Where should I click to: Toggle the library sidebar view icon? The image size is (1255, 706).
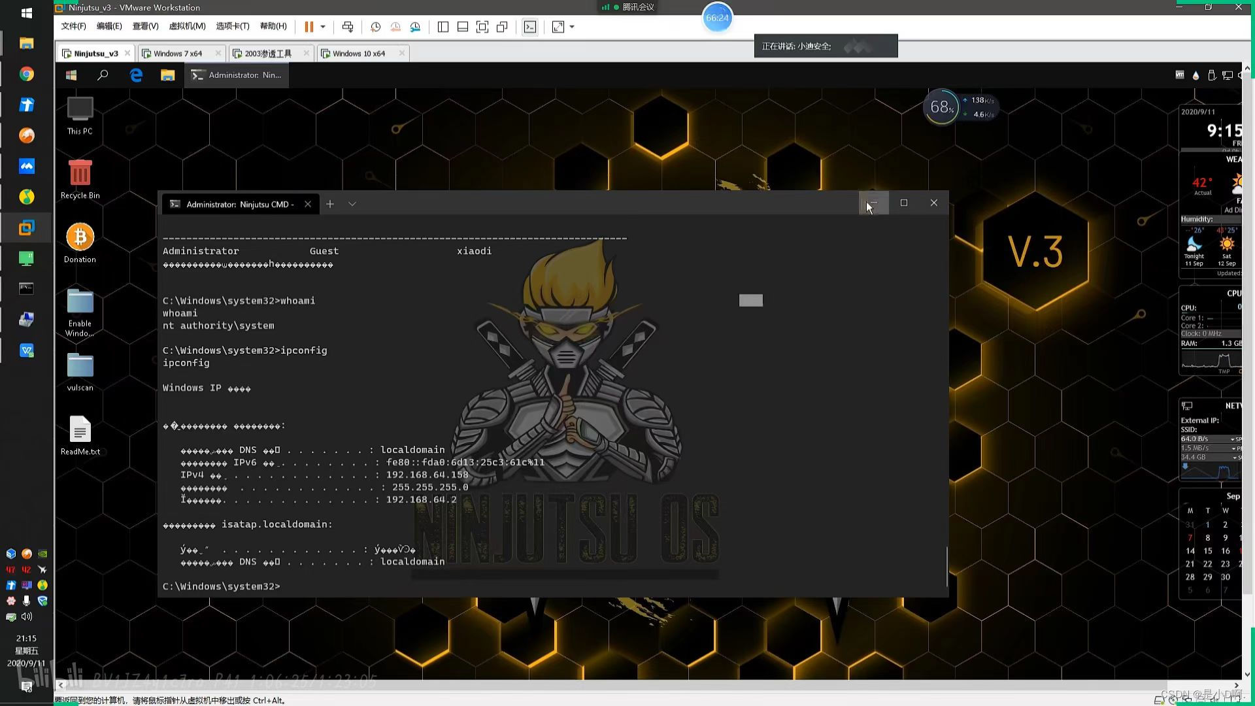[x=443, y=27]
